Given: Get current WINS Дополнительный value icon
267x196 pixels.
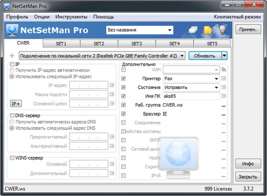Looking at the screenshot, I should [x=112, y=173].
